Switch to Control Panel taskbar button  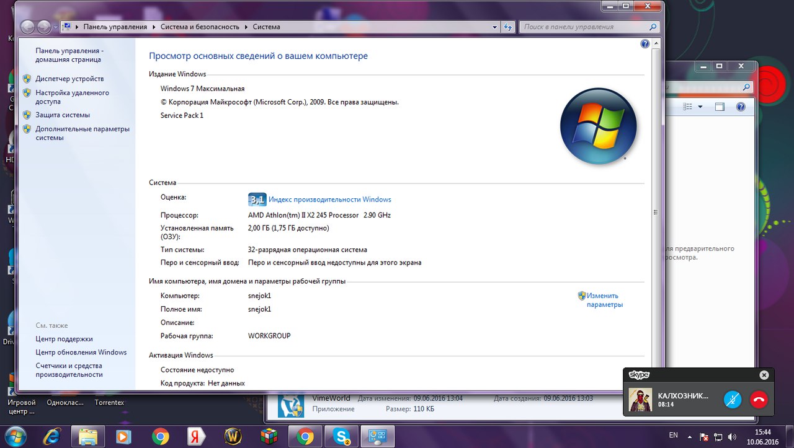[x=378, y=437]
